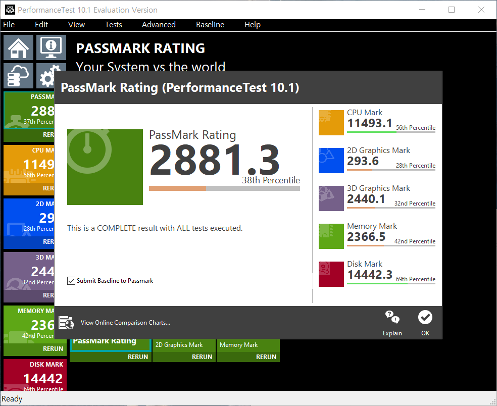Open the View menu

(x=76, y=25)
